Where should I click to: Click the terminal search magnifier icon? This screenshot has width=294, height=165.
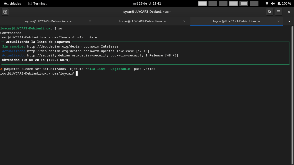click(x=269, y=12)
